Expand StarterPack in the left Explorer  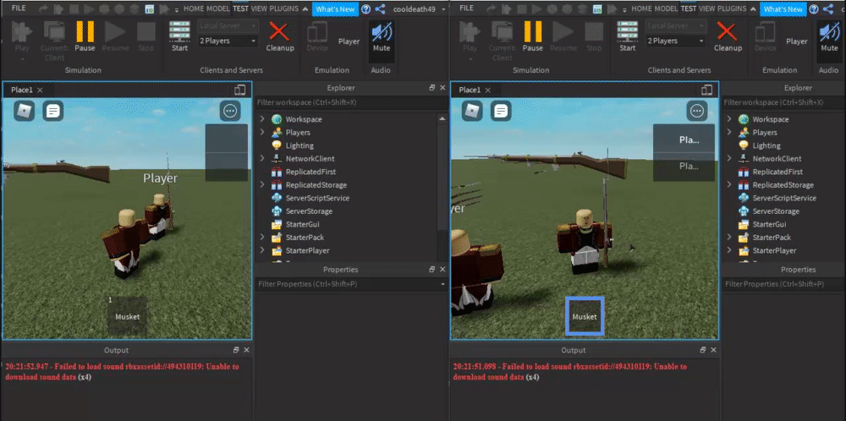click(x=261, y=238)
